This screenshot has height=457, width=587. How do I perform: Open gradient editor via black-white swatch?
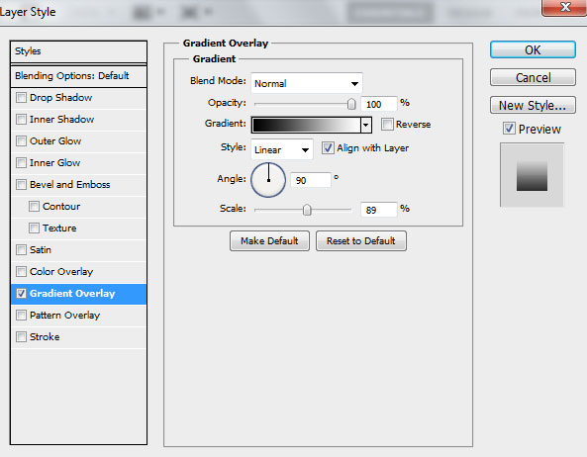[306, 125]
